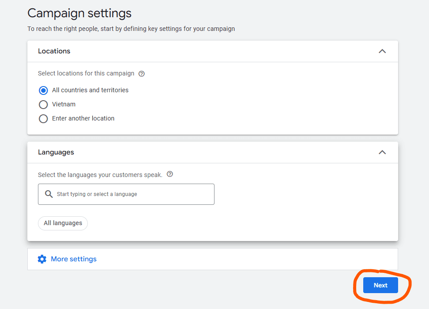Click the help icon beside location selection
The width and height of the screenshot is (429, 309).
click(142, 74)
